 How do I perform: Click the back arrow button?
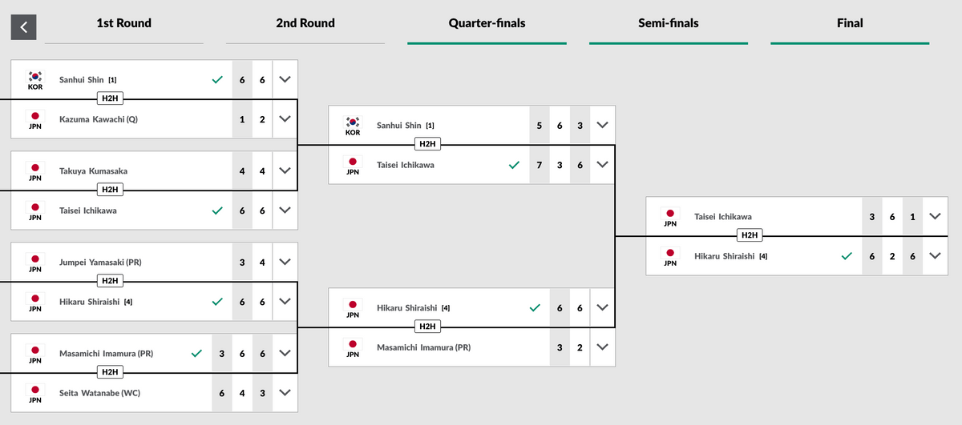[x=23, y=26]
